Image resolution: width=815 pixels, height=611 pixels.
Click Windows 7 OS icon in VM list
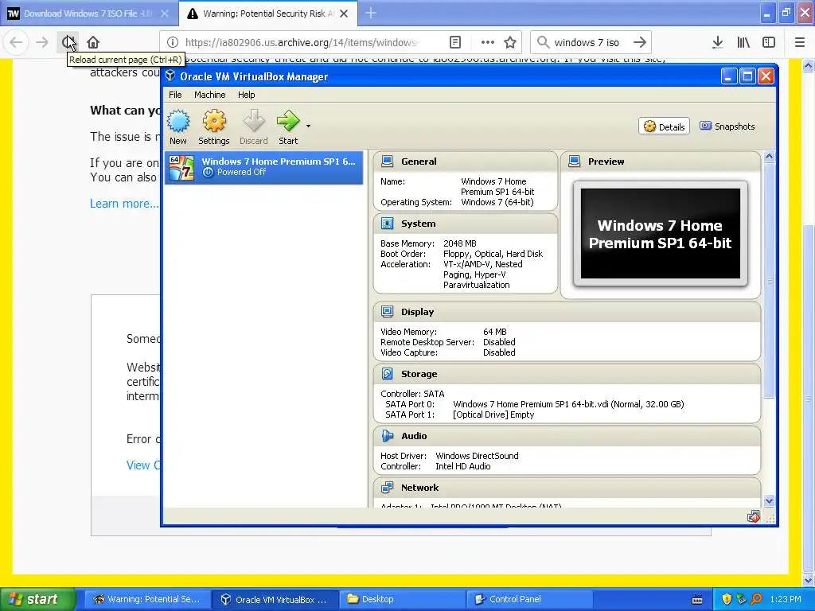click(x=181, y=167)
